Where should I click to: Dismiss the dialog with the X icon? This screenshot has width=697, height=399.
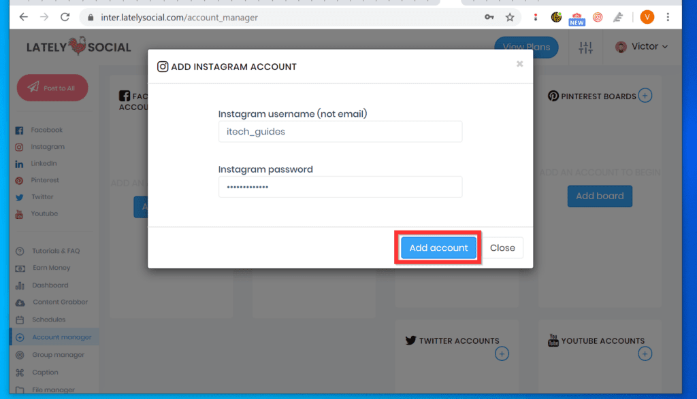click(x=519, y=64)
